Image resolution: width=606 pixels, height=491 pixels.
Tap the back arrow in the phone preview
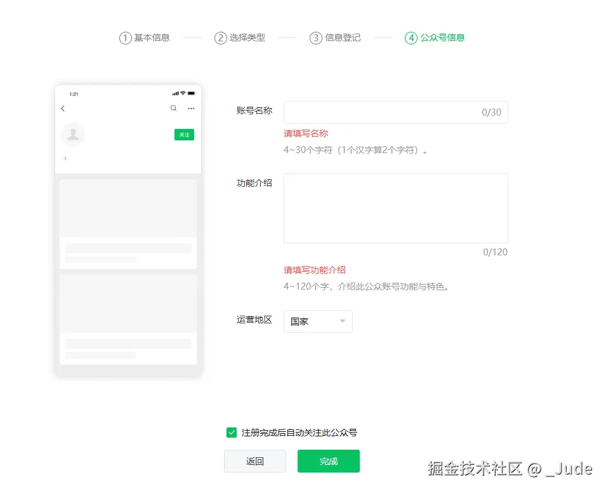tap(62, 108)
